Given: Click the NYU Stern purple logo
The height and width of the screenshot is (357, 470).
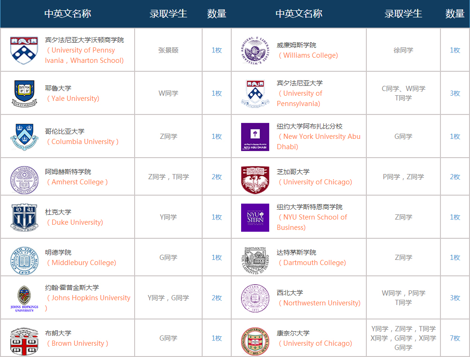Looking at the screenshot, I should coord(255,218).
